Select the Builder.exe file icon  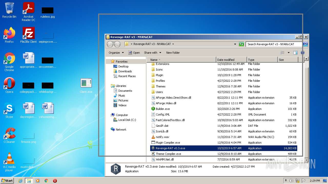coord(153,109)
